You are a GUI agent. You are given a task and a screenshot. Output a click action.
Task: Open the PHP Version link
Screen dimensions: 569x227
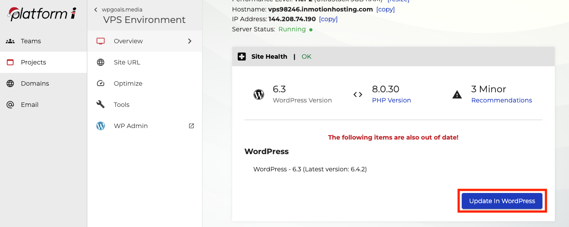(391, 100)
